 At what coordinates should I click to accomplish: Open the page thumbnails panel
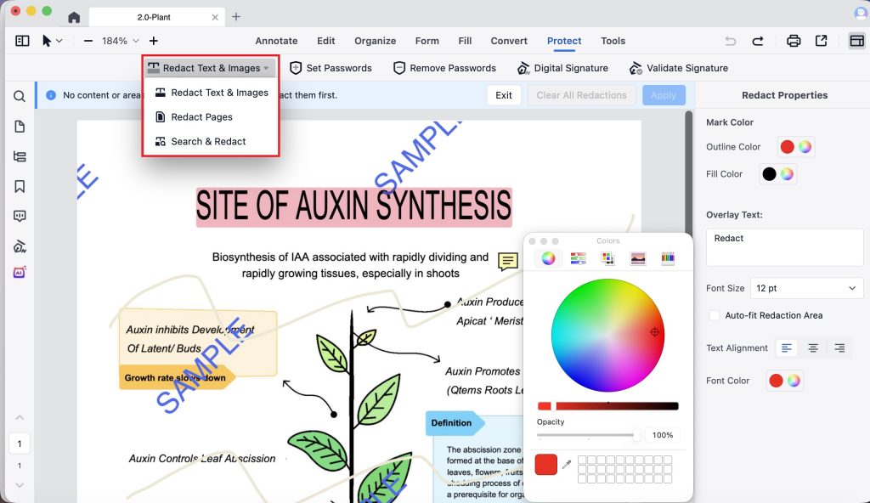coord(20,127)
